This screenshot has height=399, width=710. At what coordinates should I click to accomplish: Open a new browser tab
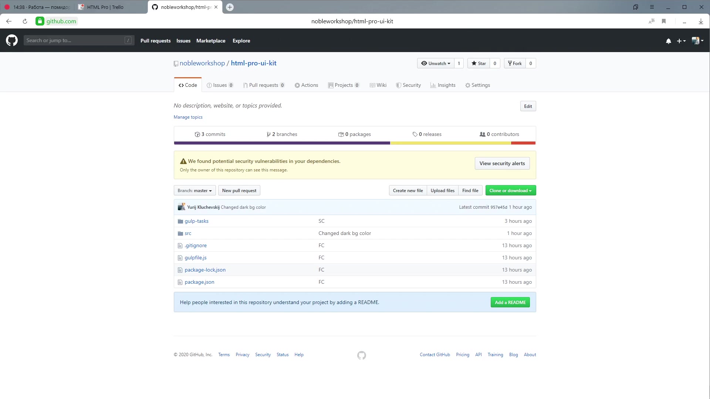coord(230,7)
